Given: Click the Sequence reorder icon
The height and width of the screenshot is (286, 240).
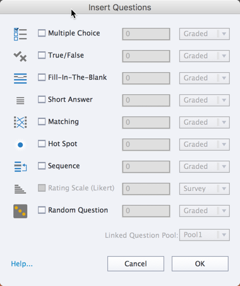Looking at the screenshot, I should coord(20,166).
